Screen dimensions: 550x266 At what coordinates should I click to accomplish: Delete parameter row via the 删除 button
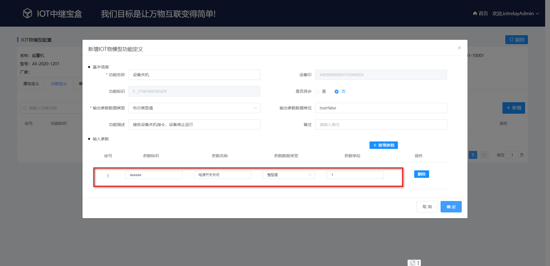421,174
